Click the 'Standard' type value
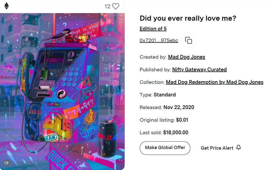Viewport: 275px width, 170px height. (165, 95)
